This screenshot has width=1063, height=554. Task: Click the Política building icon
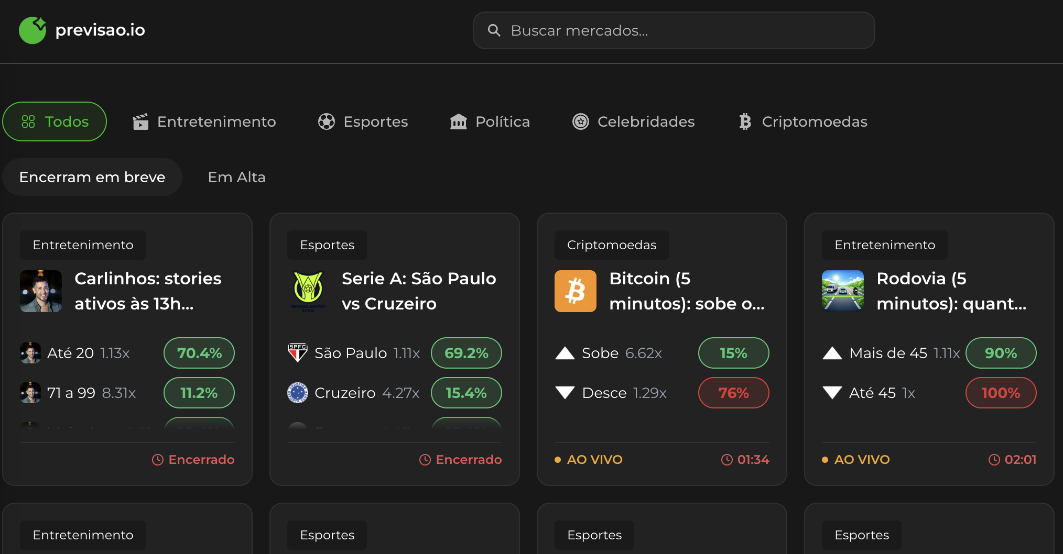coord(459,121)
